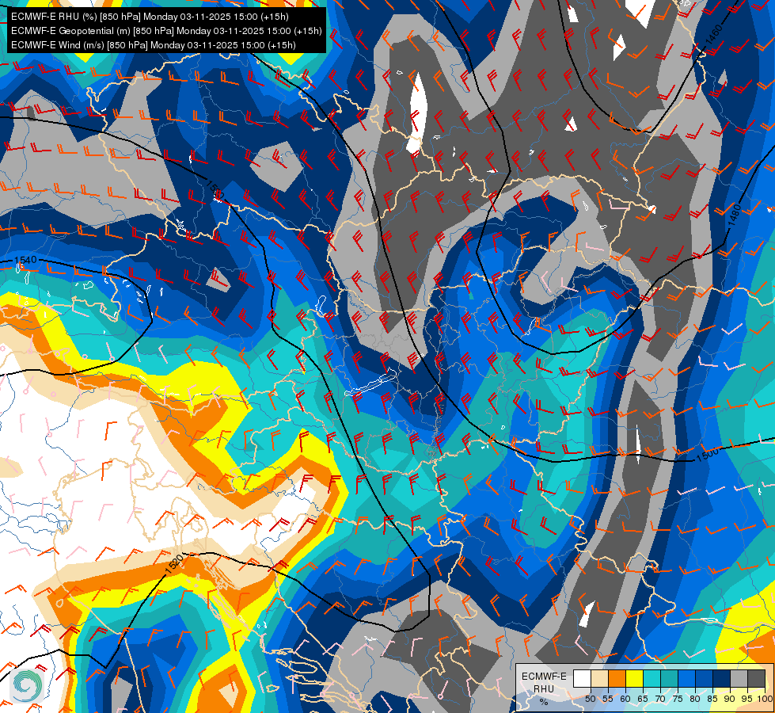Click the medium blue 80-85% legend swatch

pos(703,679)
